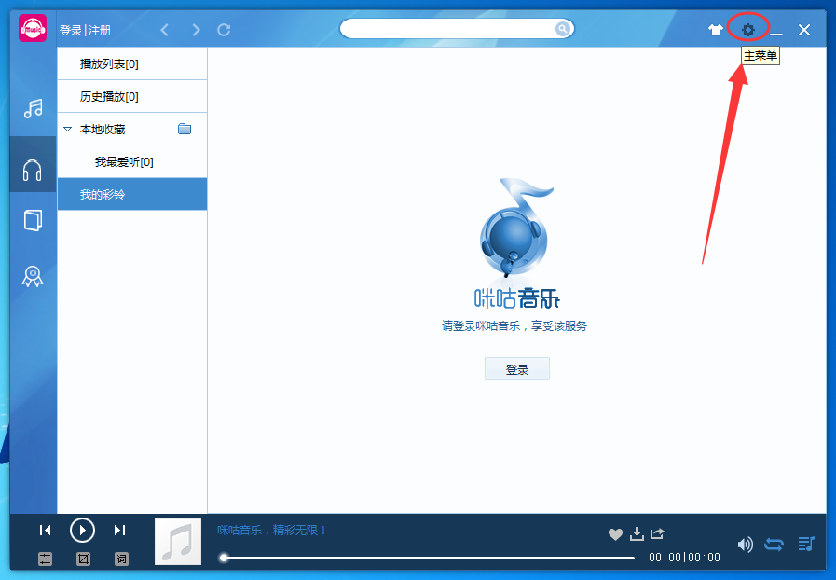Open the 注册 register link in the title bar
The height and width of the screenshot is (580, 836).
[99, 31]
